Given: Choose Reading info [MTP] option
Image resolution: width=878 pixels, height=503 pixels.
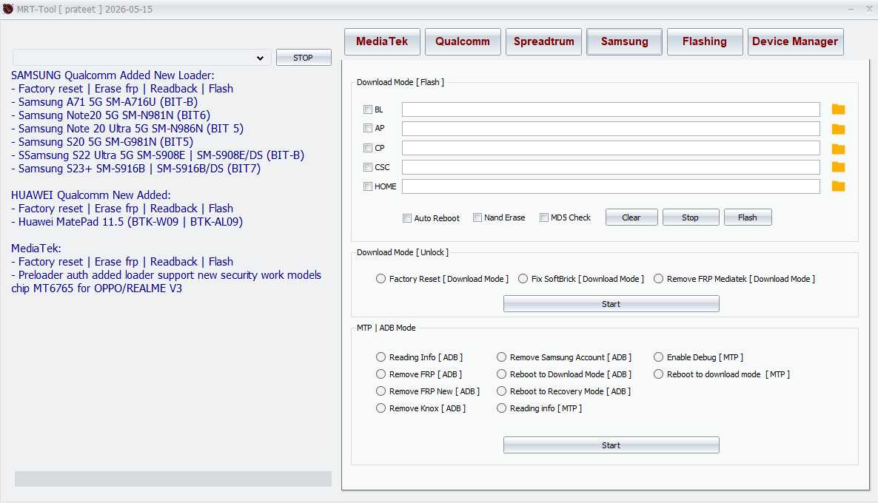Looking at the screenshot, I should click(x=501, y=408).
